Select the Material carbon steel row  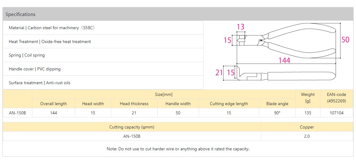(52, 28)
